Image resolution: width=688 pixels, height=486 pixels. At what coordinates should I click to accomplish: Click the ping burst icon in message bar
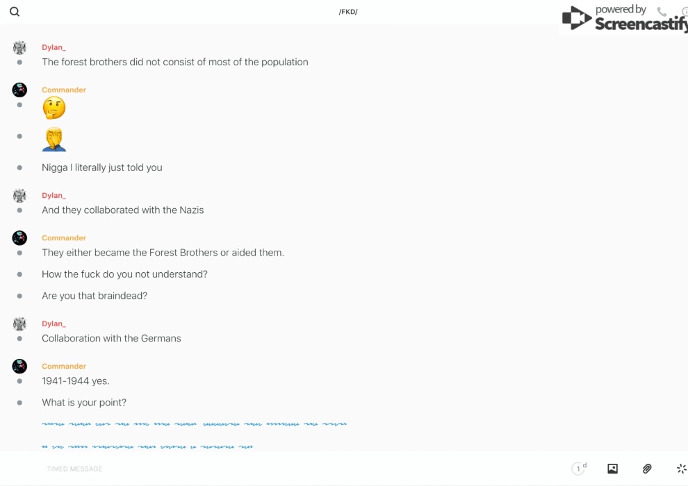click(x=681, y=469)
